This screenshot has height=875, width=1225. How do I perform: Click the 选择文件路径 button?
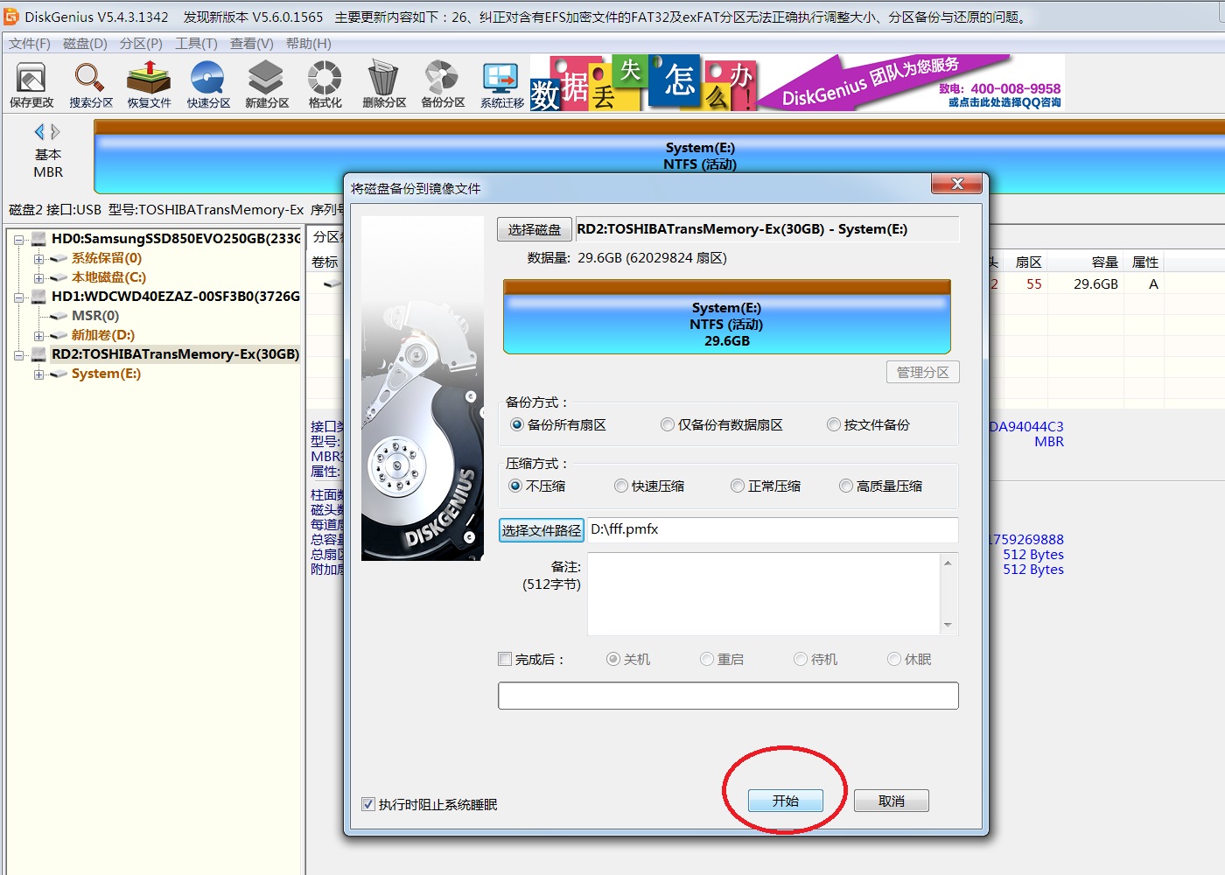coord(541,530)
